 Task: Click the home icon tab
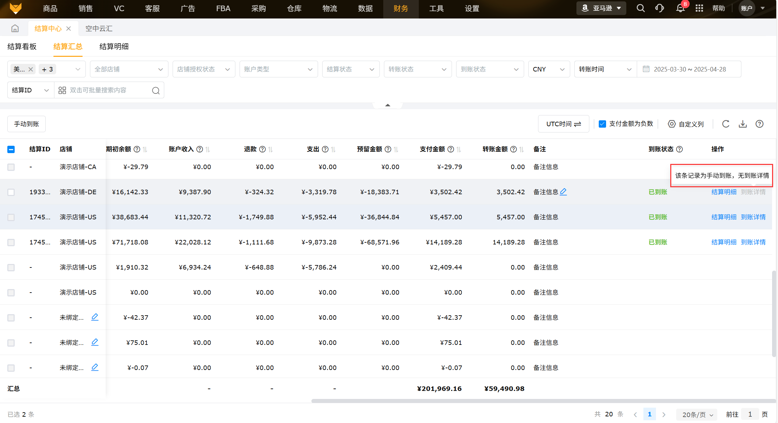(15, 28)
